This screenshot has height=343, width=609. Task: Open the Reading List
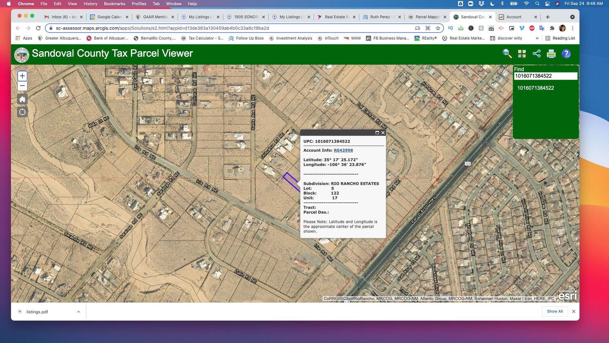(x=560, y=38)
